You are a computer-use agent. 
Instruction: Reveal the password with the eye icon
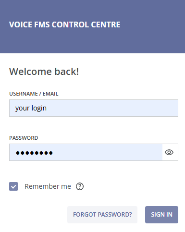(x=169, y=152)
